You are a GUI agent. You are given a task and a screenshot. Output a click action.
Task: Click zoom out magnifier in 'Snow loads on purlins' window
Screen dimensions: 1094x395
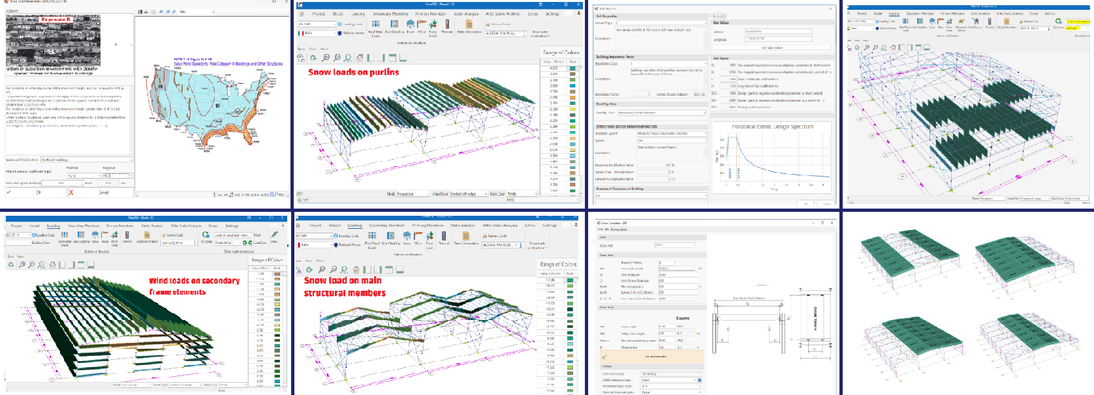pyautogui.click(x=337, y=58)
